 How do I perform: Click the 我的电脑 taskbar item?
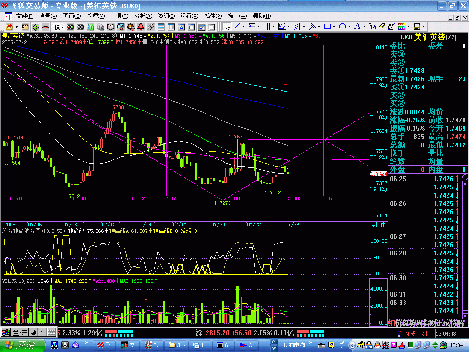tap(294, 345)
